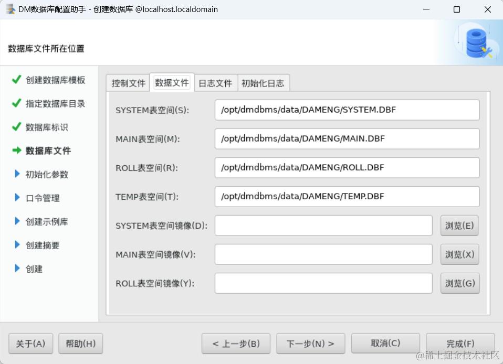Finish setup with 完成(F)

coord(460,344)
